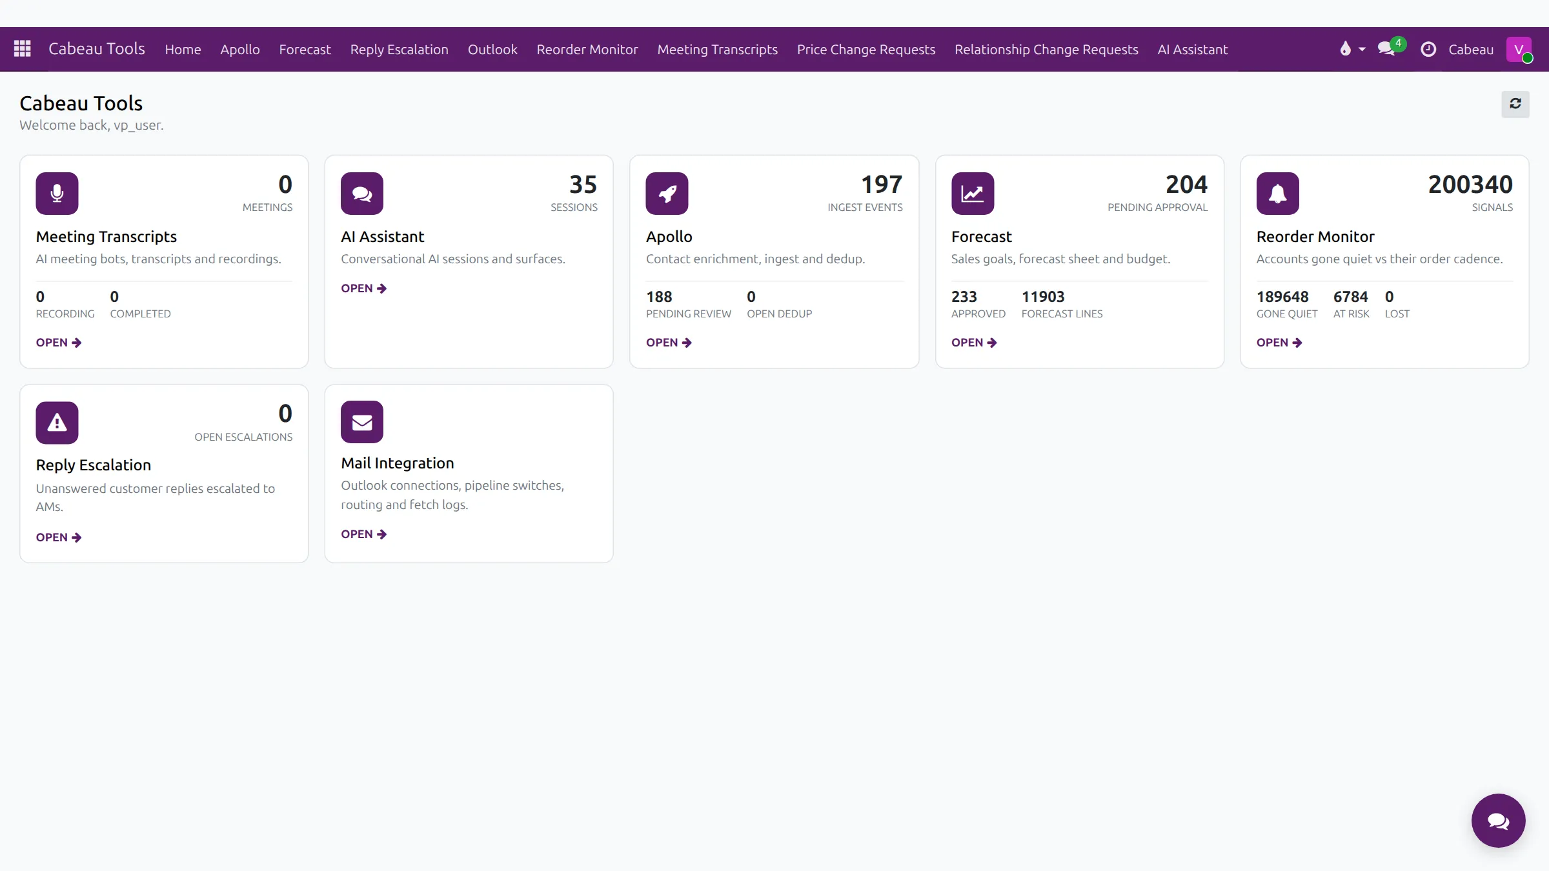Click the Apollo rocket icon

pyautogui.click(x=667, y=194)
